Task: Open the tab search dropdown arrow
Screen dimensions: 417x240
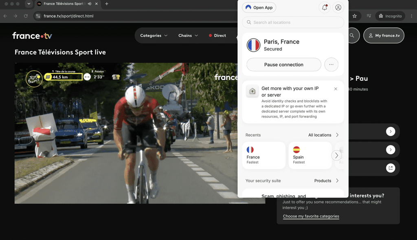Action: point(29,4)
